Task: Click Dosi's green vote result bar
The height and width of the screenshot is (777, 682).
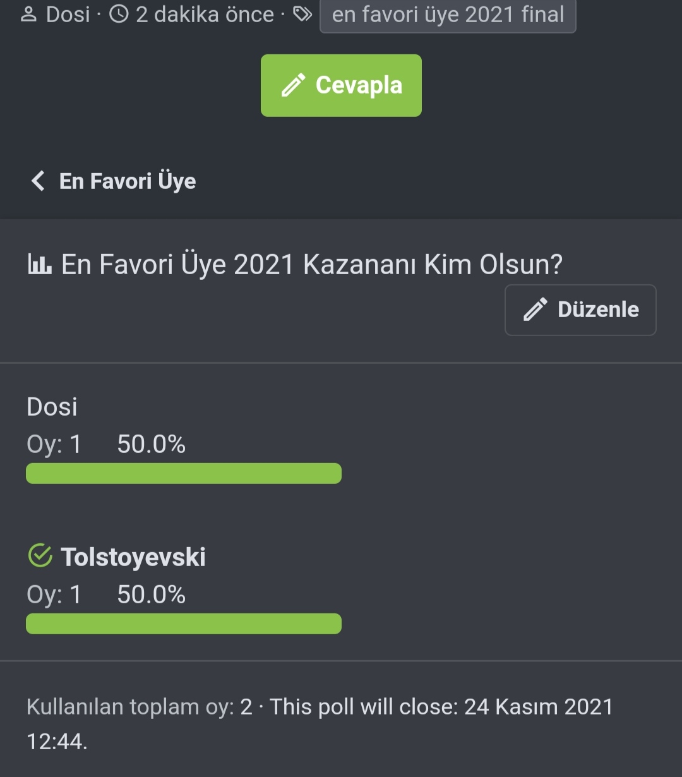Action: click(183, 473)
